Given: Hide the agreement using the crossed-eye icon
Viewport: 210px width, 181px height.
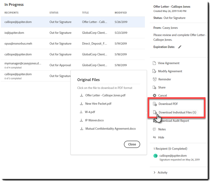Looking at the screenshot, I should click(154, 137).
